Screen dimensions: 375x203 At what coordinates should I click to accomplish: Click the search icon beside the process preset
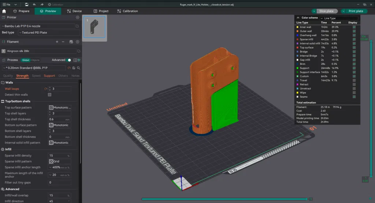click(x=78, y=68)
